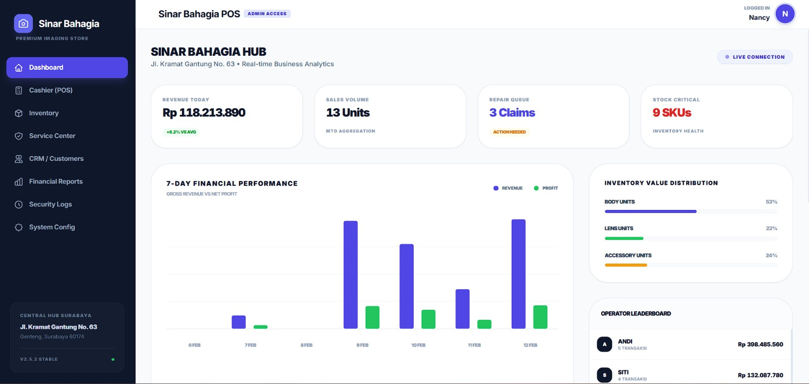
Task: Open the Repair Queue 3 Claims card
Action: [x=553, y=116]
